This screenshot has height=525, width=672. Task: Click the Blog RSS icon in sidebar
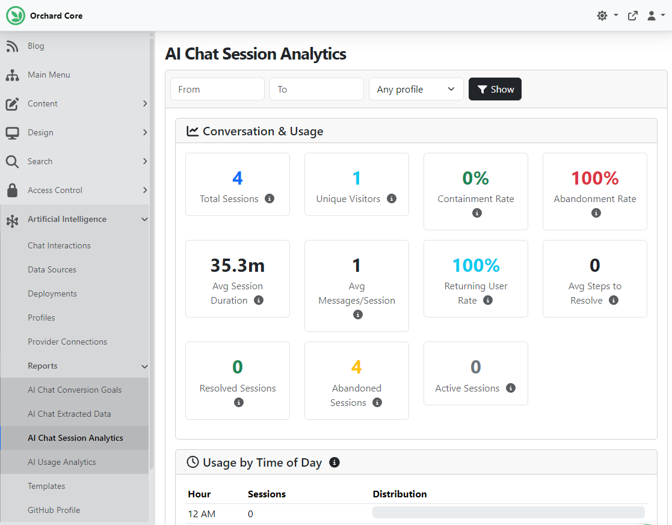coord(13,46)
